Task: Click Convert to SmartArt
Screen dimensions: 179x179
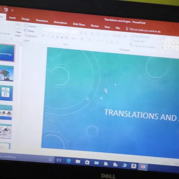Action: click(143, 46)
